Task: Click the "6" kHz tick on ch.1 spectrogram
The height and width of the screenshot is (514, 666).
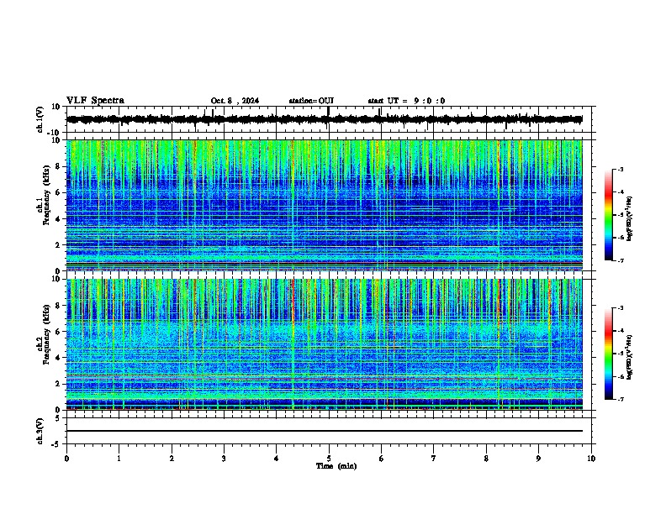Action: (59, 192)
